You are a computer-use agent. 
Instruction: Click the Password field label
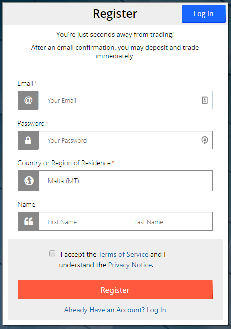[31, 123]
